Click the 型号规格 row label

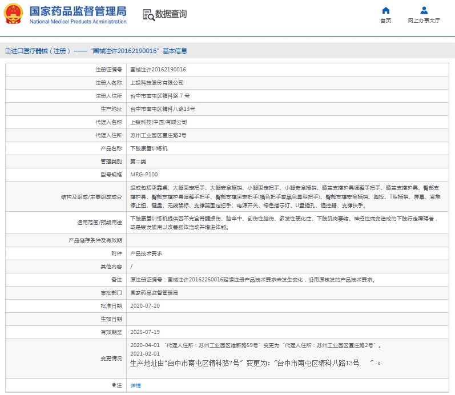click(111, 175)
